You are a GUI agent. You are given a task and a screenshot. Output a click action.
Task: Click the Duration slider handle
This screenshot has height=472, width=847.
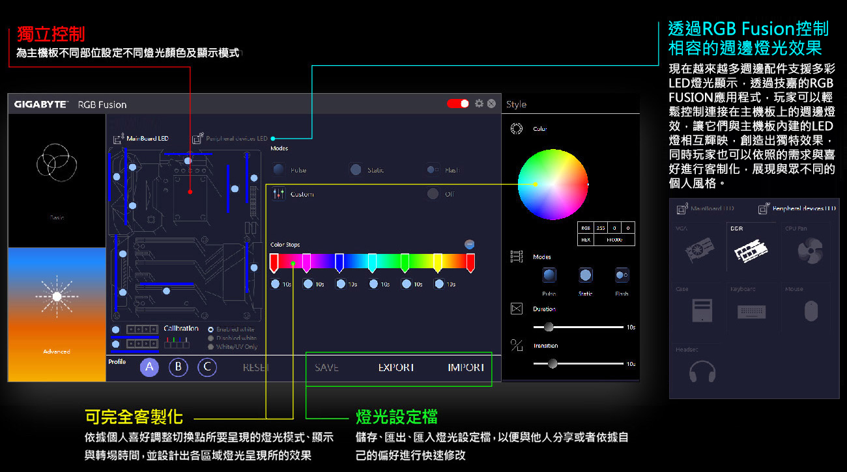point(549,327)
